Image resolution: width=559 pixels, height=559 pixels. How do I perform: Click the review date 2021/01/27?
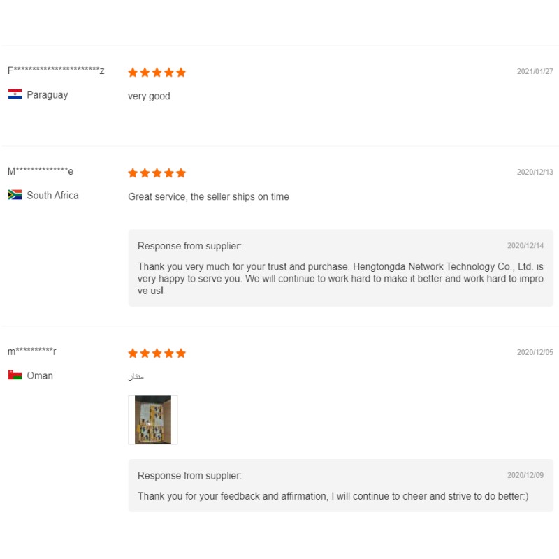coord(535,71)
